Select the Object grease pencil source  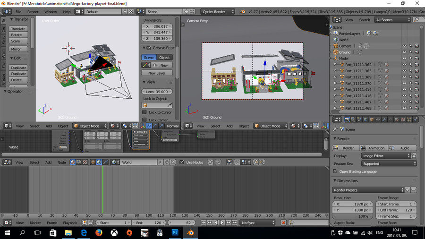[x=164, y=58]
